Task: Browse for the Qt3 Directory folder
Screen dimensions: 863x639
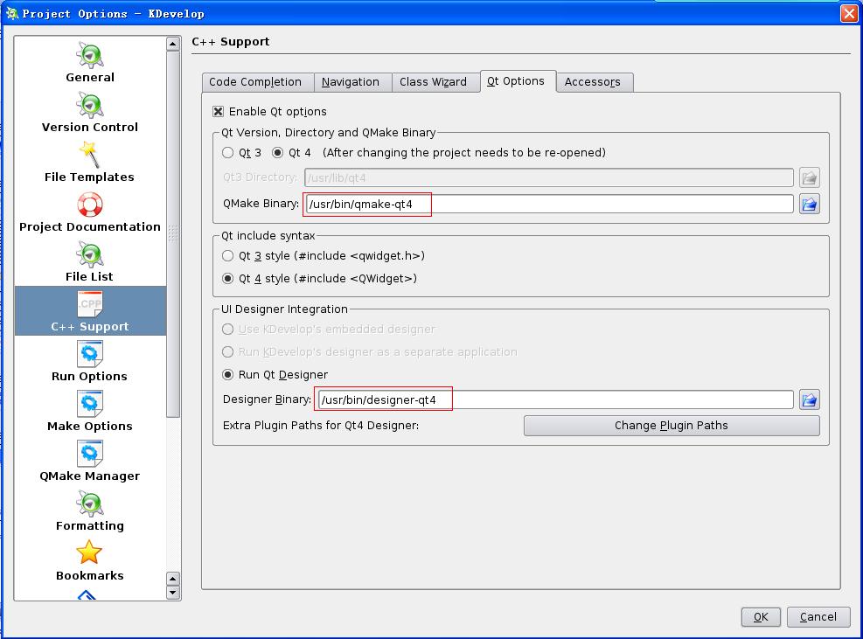Action: 809,177
